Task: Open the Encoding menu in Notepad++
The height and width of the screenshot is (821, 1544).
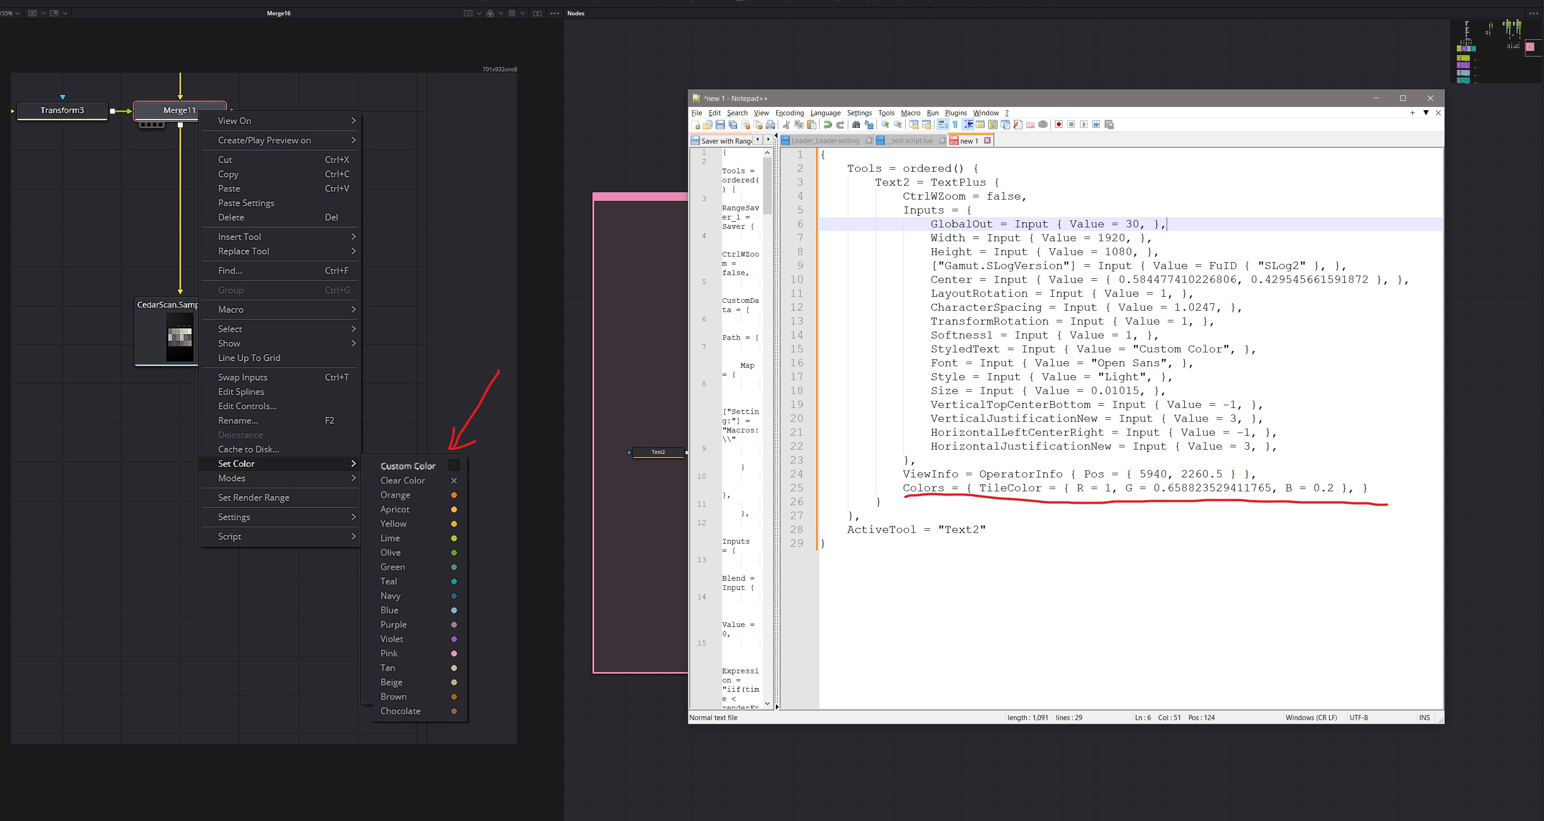Action: tap(789, 113)
